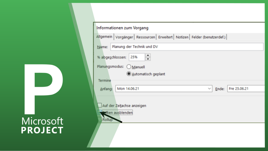Select the Erweitert tab
Image resolution: width=268 pixels, height=151 pixels.
pos(165,37)
